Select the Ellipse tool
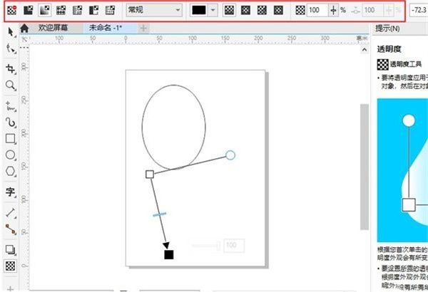 pyautogui.click(x=11, y=155)
